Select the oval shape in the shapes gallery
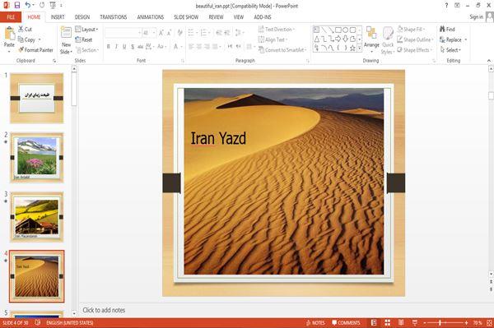 (x=345, y=30)
